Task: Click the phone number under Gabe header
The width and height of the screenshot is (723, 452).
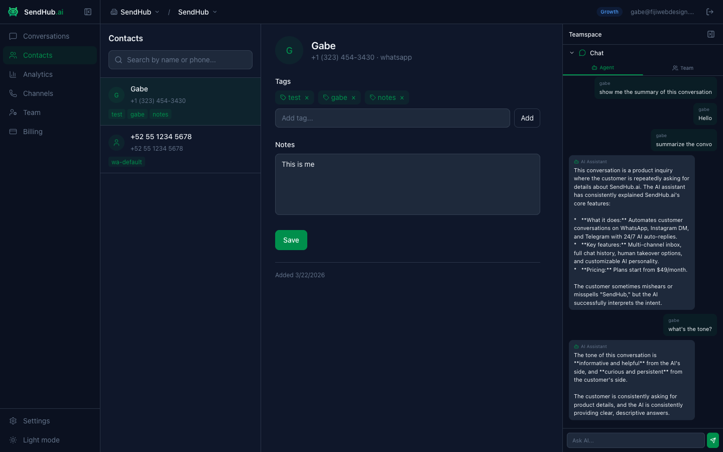Action: tap(343, 57)
